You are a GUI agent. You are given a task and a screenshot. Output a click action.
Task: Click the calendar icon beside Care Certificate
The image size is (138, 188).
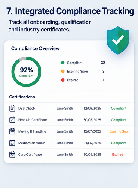[12, 154]
